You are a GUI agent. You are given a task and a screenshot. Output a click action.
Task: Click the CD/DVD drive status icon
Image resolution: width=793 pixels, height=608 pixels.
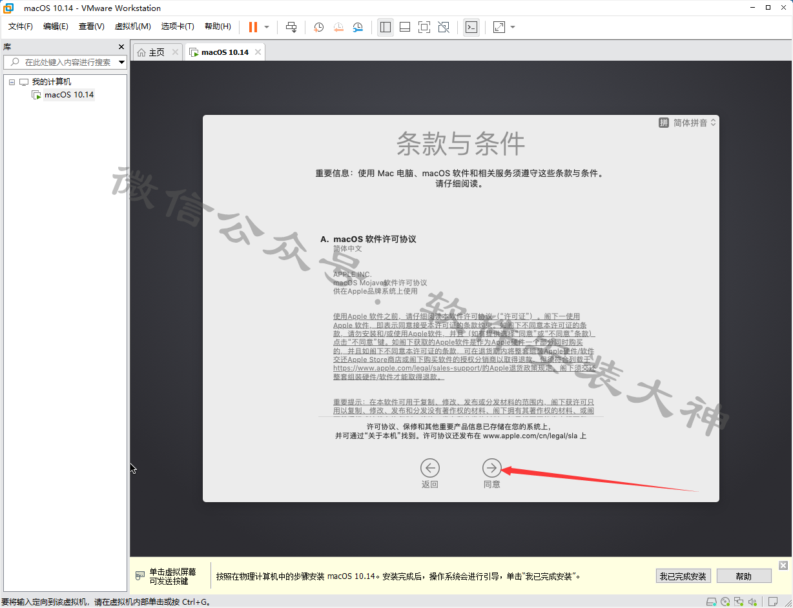(725, 602)
